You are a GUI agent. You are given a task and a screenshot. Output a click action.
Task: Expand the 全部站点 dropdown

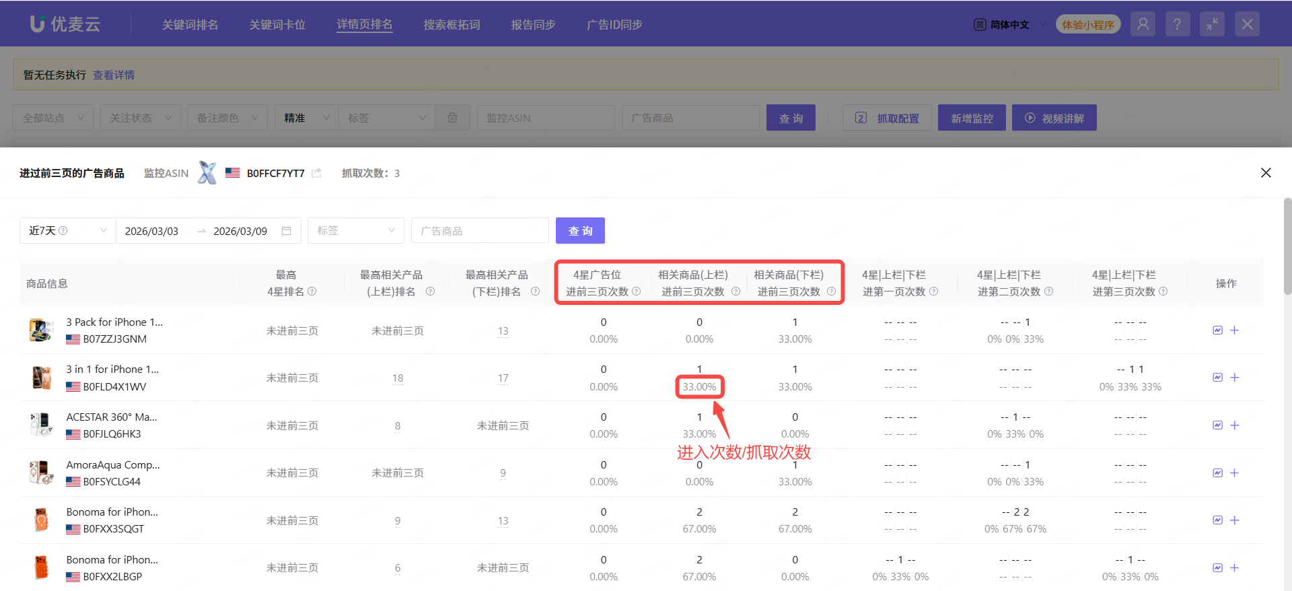tap(53, 118)
